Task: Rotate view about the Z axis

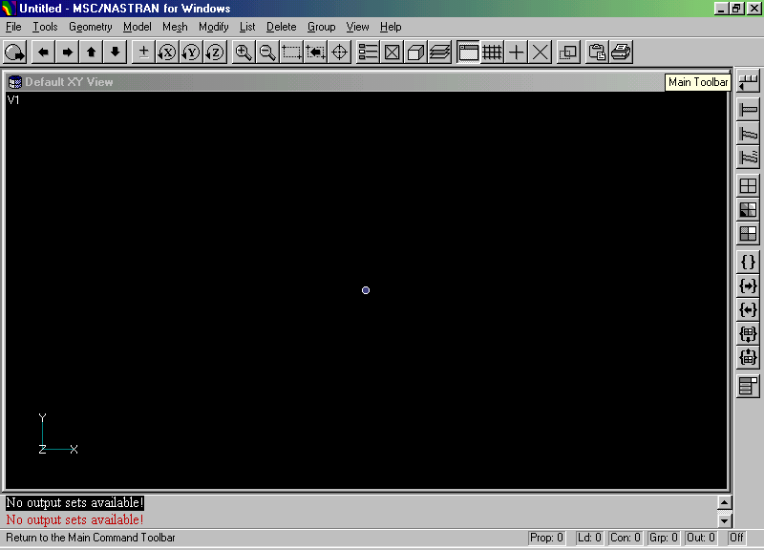Action: [216, 53]
